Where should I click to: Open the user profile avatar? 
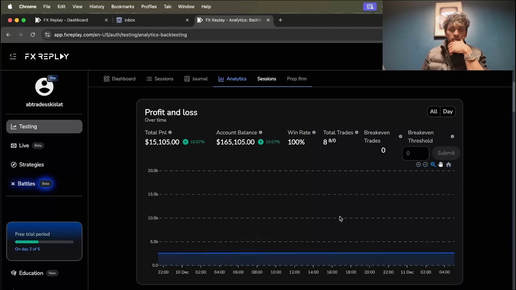point(44,87)
